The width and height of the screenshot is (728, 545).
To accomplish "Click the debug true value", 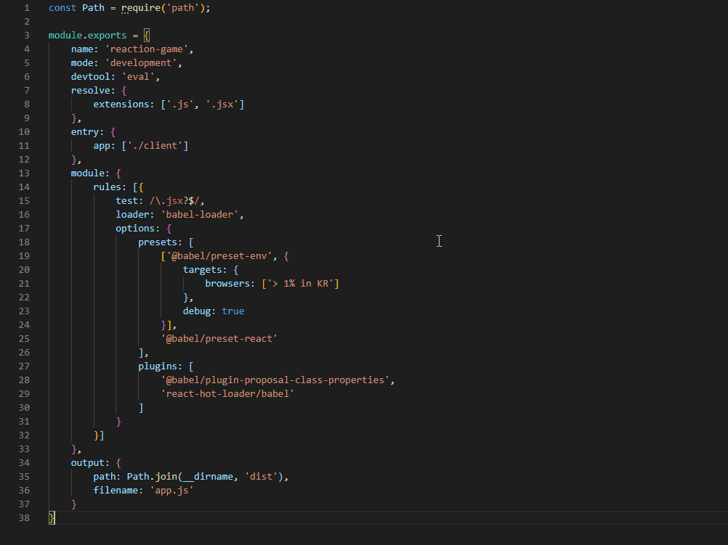I will 233,311.
